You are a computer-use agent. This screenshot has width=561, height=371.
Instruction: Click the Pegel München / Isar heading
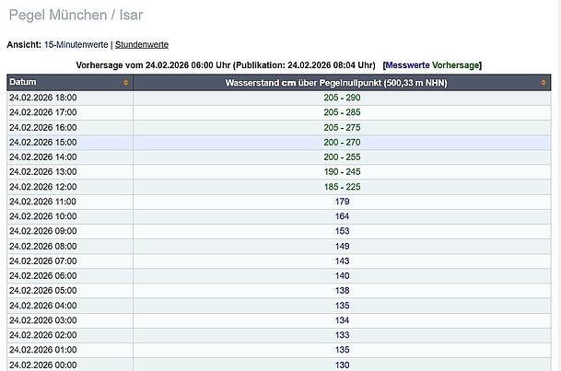point(75,16)
